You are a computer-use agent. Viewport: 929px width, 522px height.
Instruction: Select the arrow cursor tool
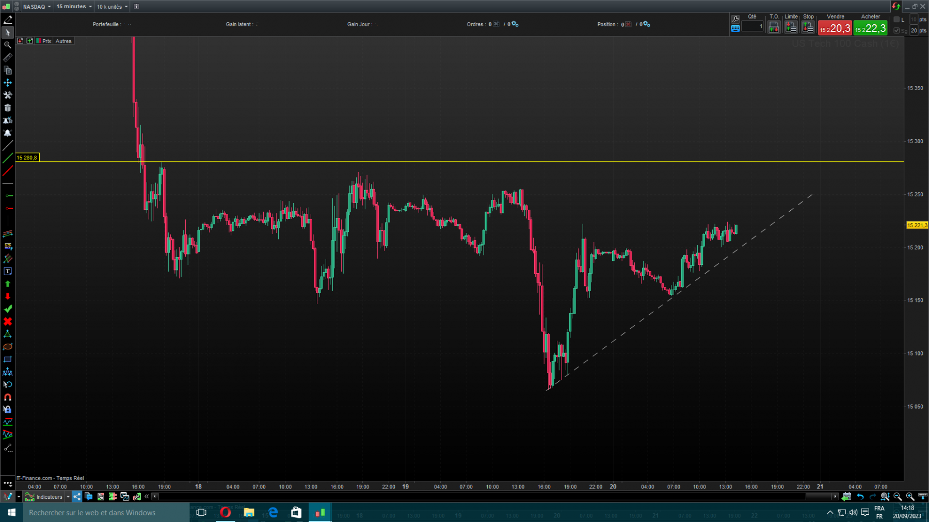(x=8, y=32)
